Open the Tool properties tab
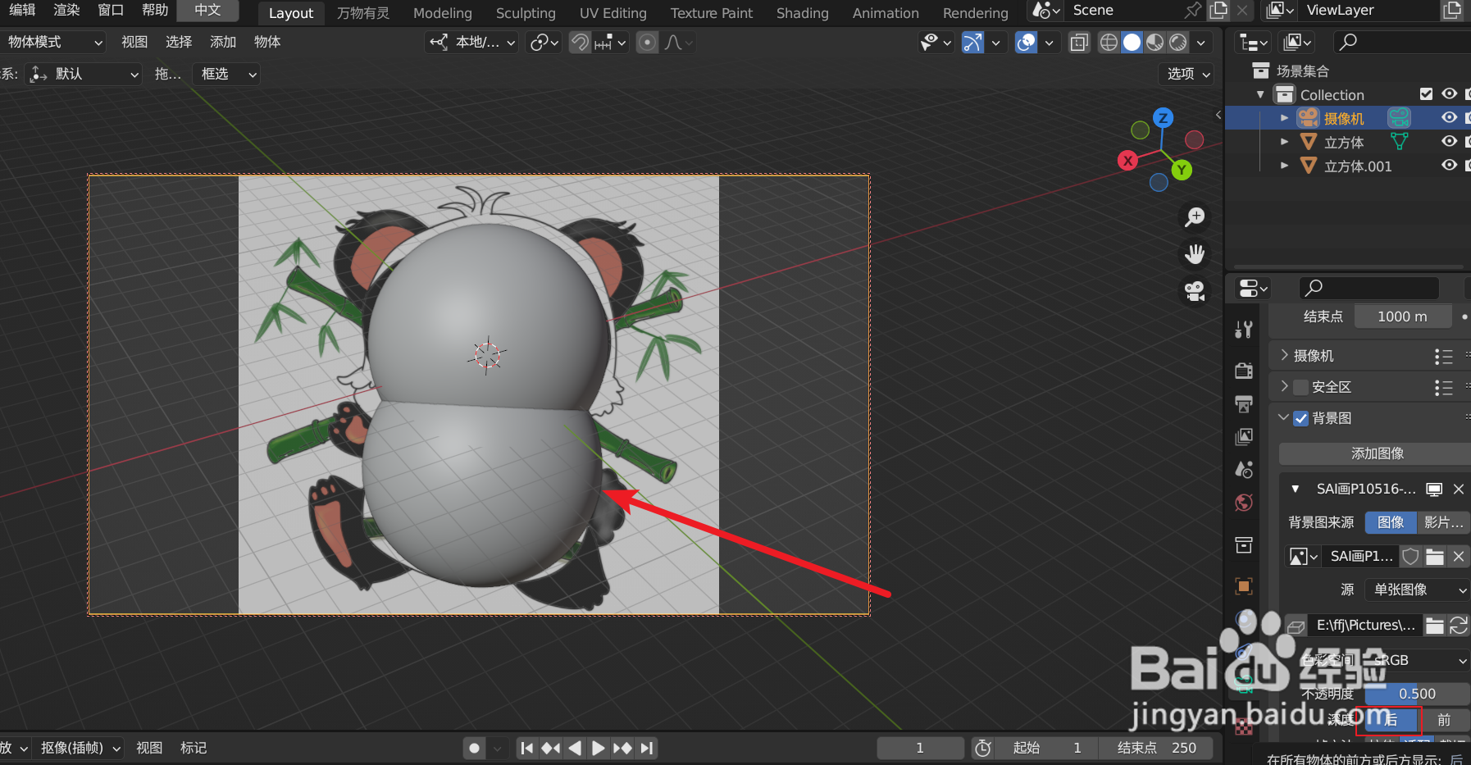 1244,330
